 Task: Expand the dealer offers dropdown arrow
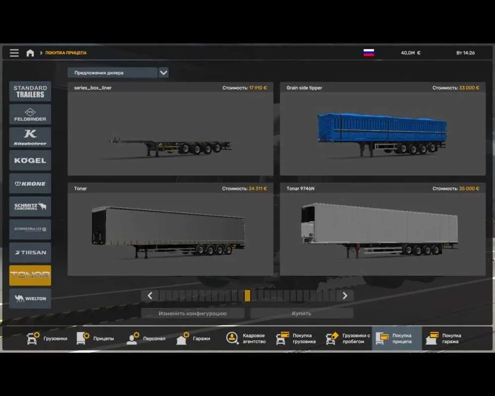tap(163, 73)
